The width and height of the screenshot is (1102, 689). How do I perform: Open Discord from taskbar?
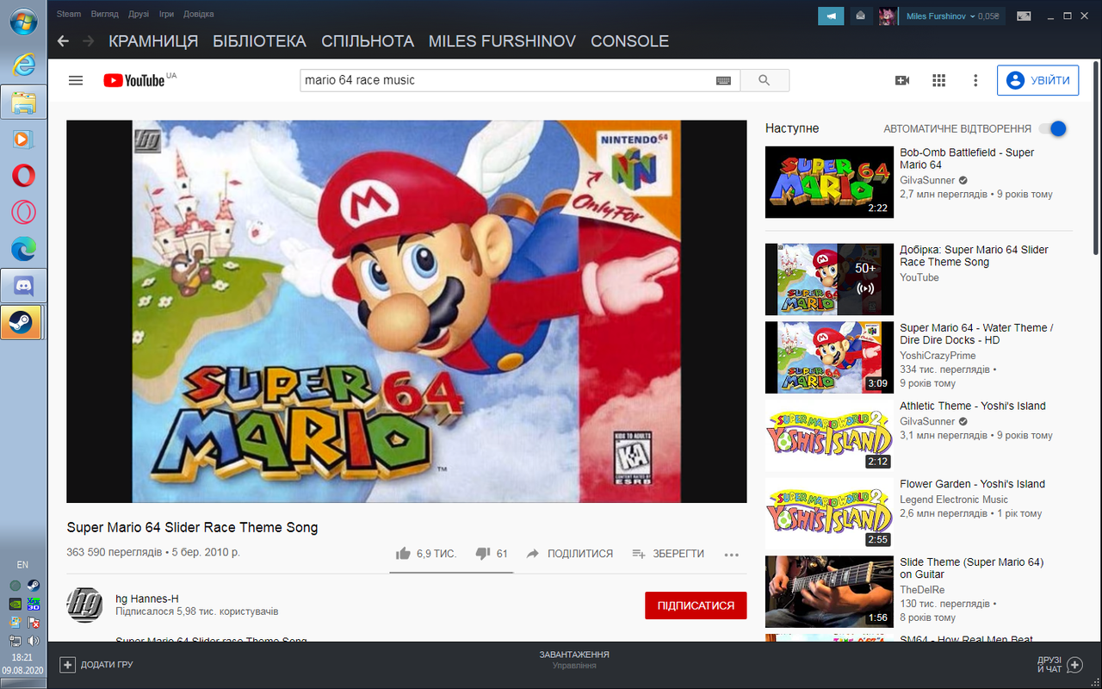(23, 285)
